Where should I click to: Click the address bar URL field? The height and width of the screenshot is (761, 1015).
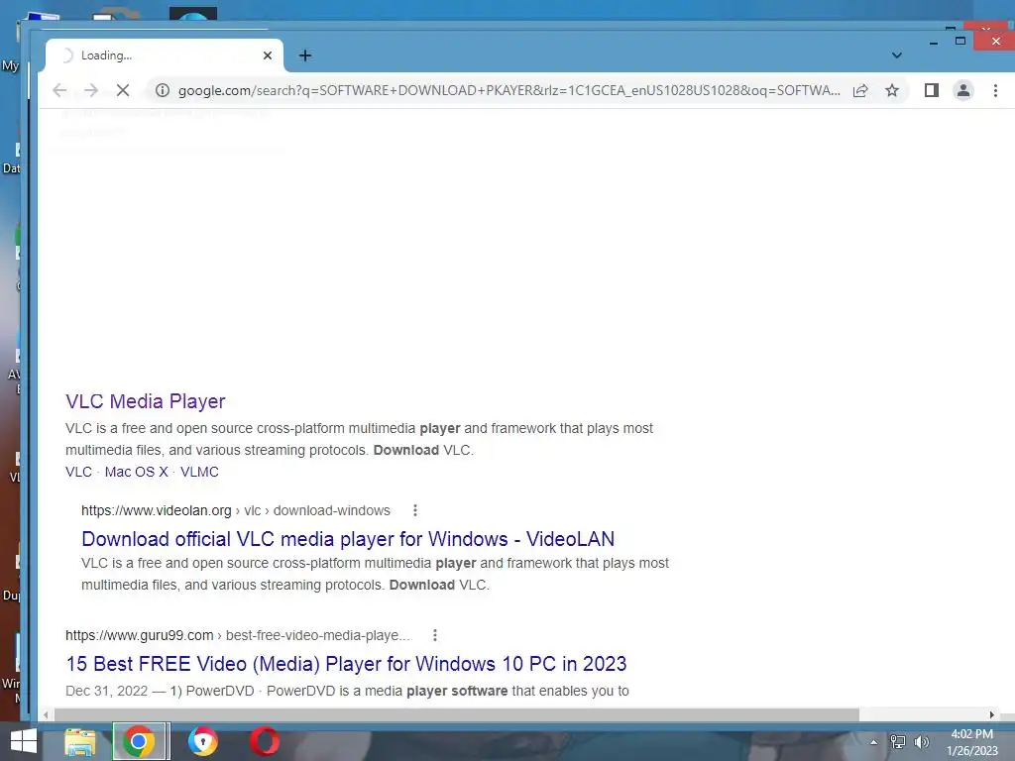coord(508,90)
